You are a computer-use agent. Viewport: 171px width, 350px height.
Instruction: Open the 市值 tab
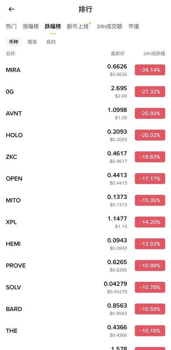tap(134, 26)
